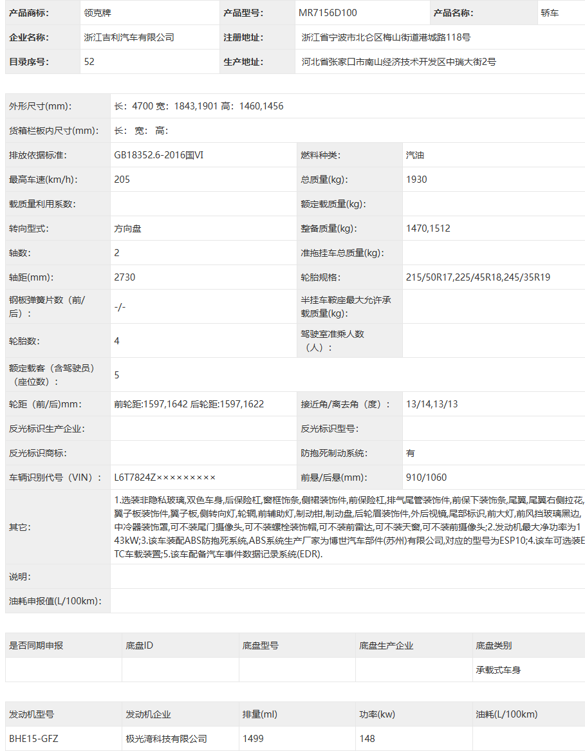Screen dimensions: 585x751
Task: Click wheelbase value 2730
Action: (125, 277)
